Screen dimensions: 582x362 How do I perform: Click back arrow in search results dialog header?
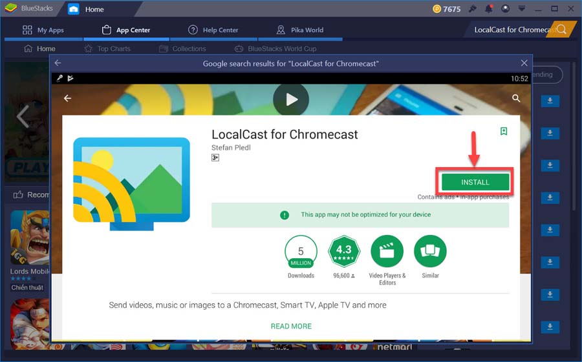click(x=58, y=63)
